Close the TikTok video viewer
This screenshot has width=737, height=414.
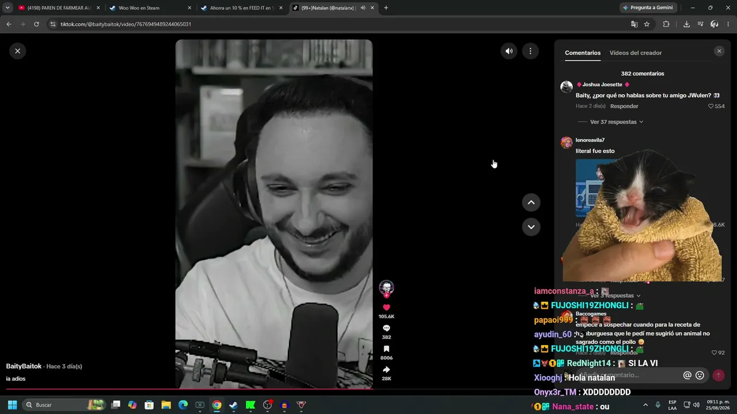[17, 51]
